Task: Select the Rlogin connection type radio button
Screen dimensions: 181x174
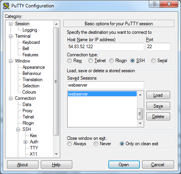Action: (x=111, y=61)
